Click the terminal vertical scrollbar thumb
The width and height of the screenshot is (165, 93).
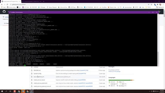click(158, 58)
